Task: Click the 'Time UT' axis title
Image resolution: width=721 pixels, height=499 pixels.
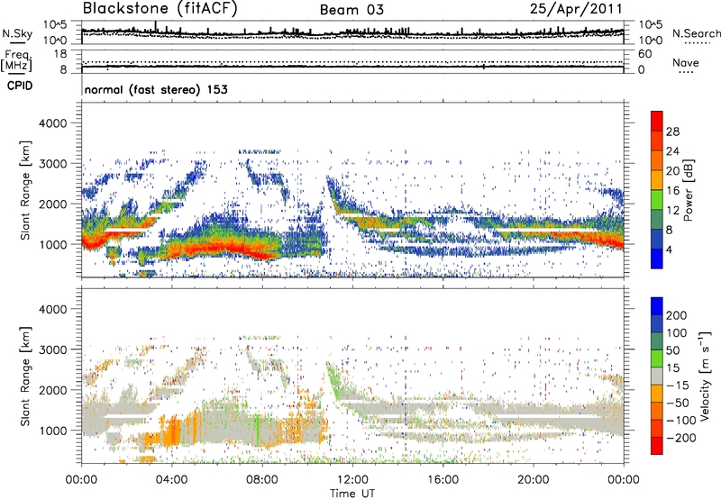Action: pos(352,494)
